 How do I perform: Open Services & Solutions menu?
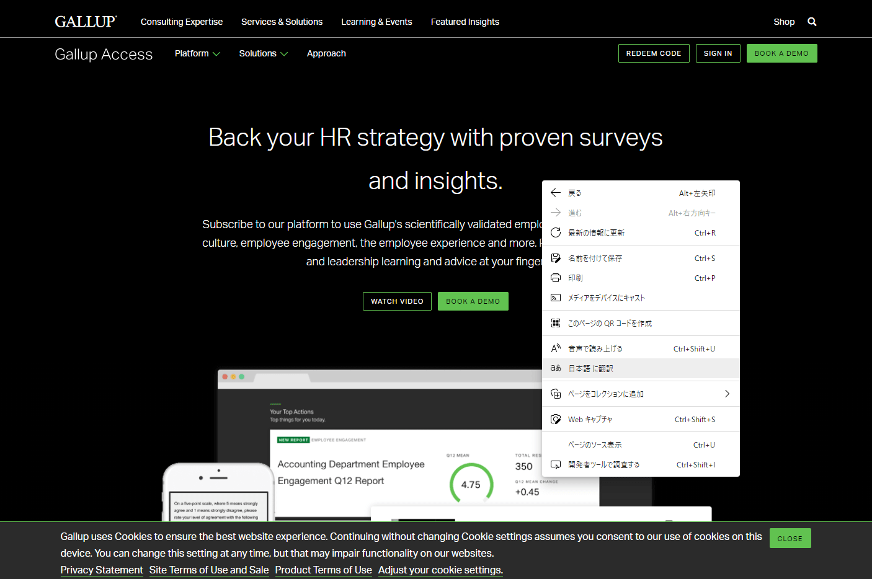[282, 22]
